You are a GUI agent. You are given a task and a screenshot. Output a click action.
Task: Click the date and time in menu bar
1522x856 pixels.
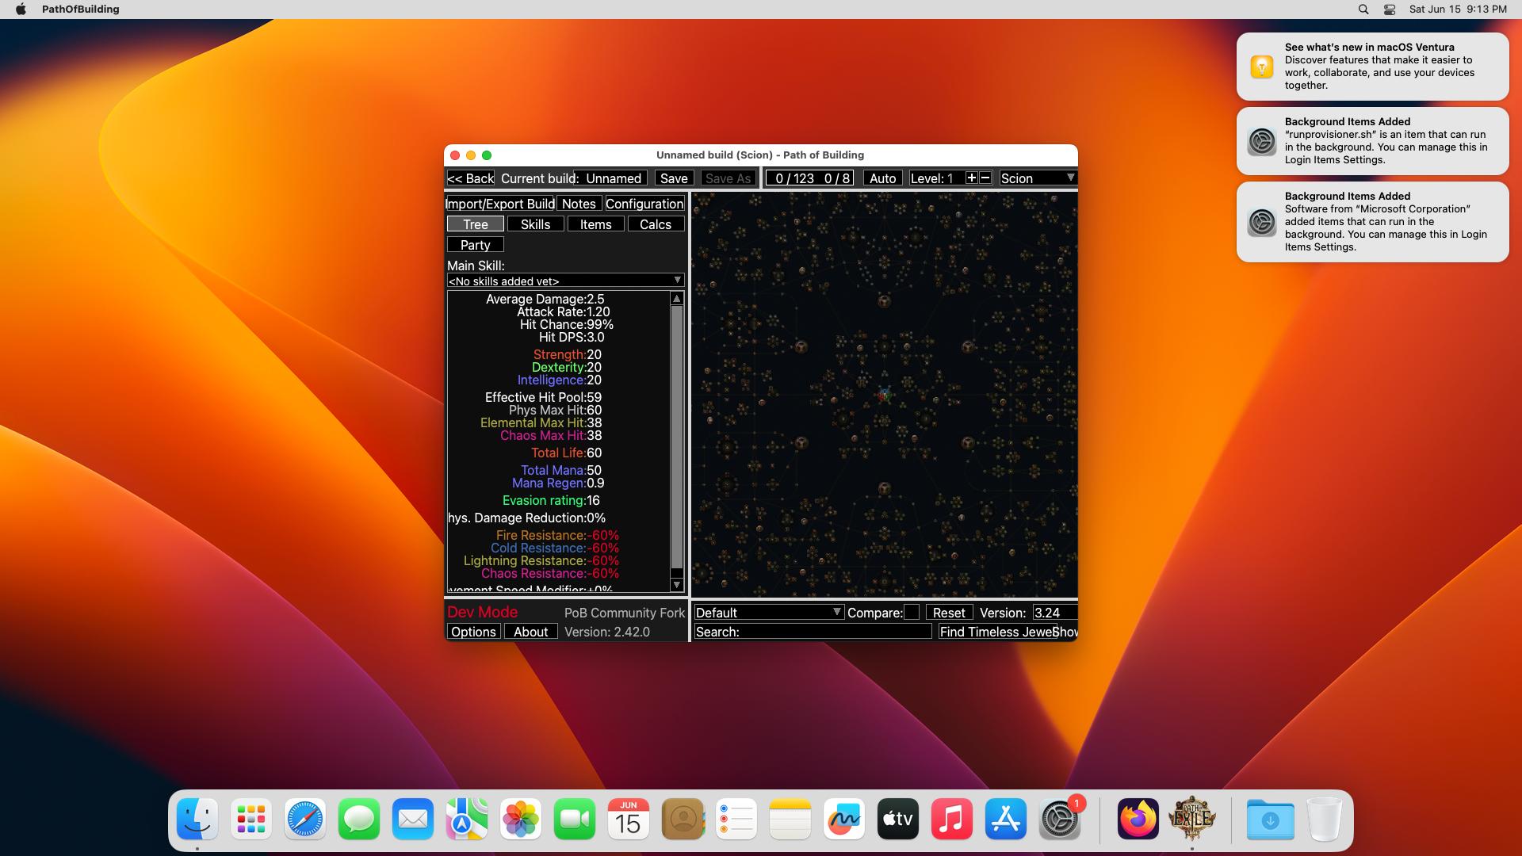[1458, 10]
